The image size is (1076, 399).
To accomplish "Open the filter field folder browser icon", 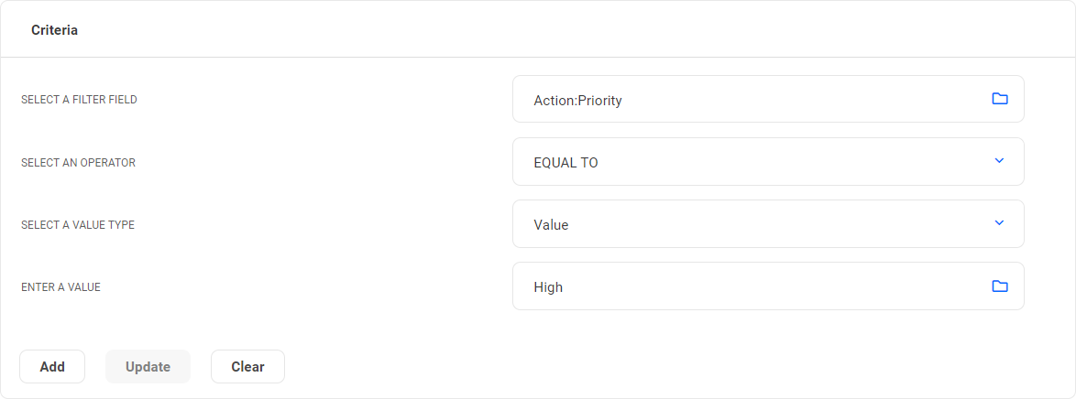I will click(999, 99).
